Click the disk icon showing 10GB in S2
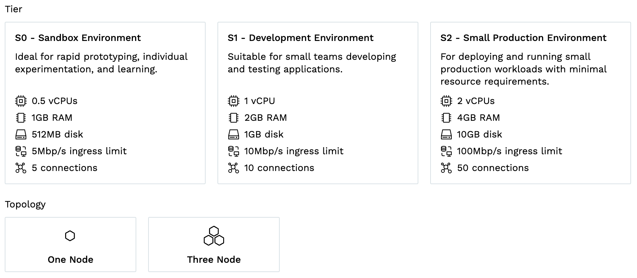The image size is (637, 278). [x=446, y=134]
